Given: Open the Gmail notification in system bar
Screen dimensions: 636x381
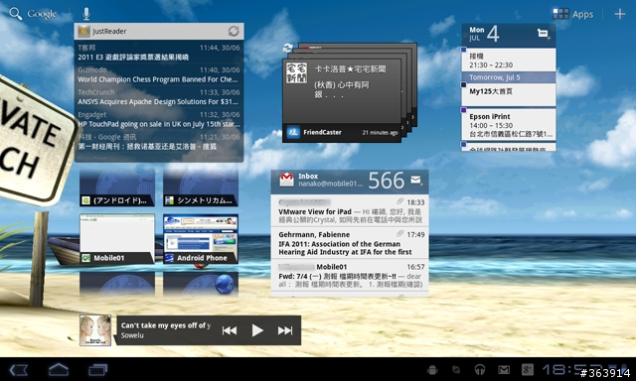Looking at the screenshot, I should click(504, 369).
